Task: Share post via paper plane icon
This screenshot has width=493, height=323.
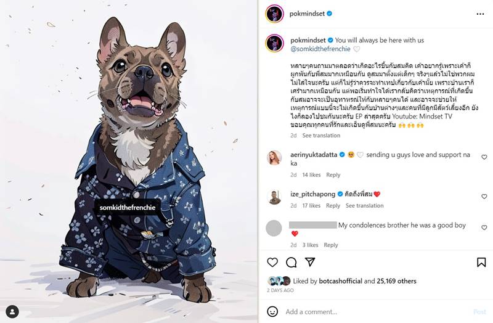Action: (x=310, y=262)
